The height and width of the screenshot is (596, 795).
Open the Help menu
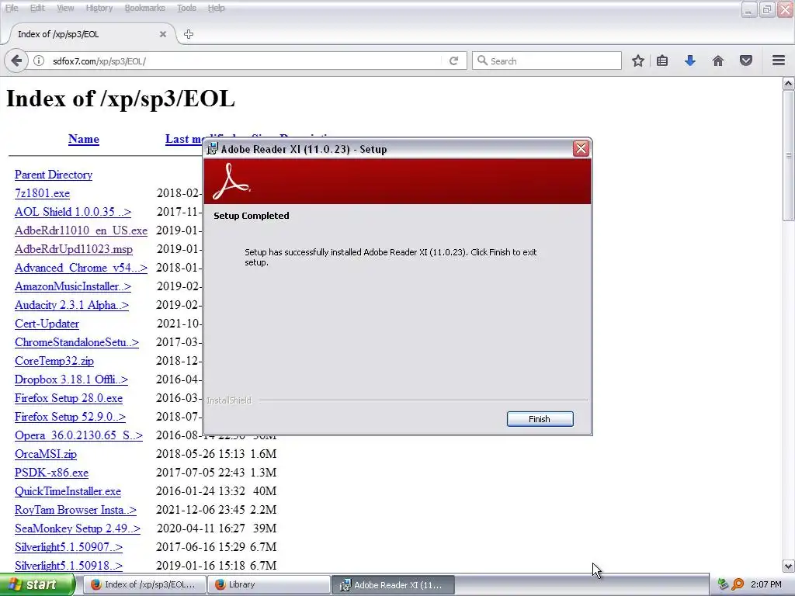[x=216, y=8]
